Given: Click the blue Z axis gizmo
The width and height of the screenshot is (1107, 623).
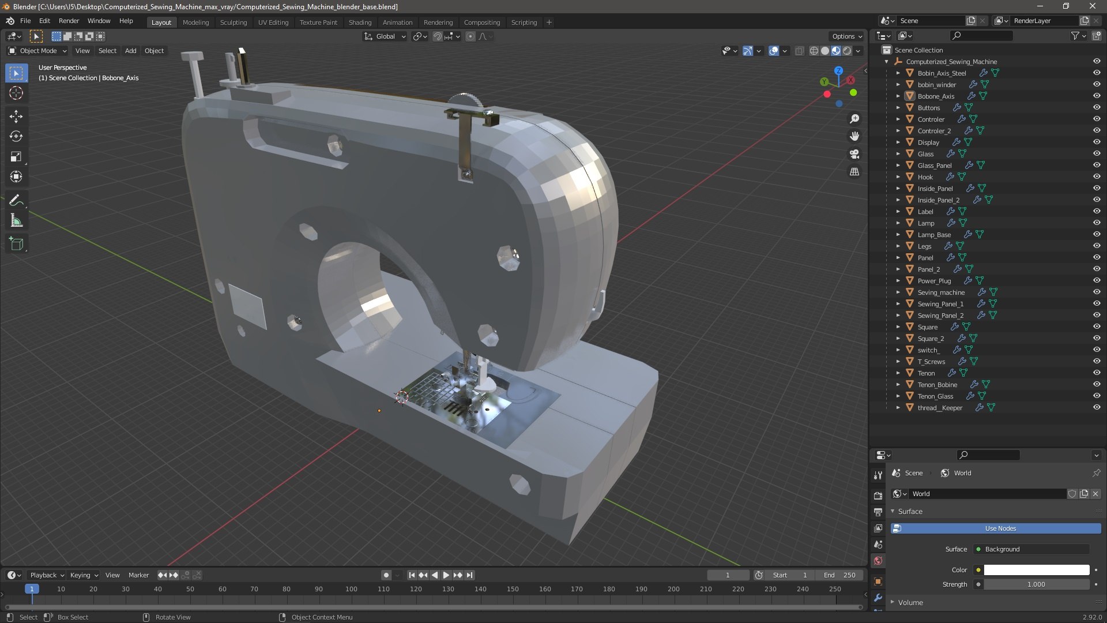Looking at the screenshot, I should pyautogui.click(x=838, y=70).
